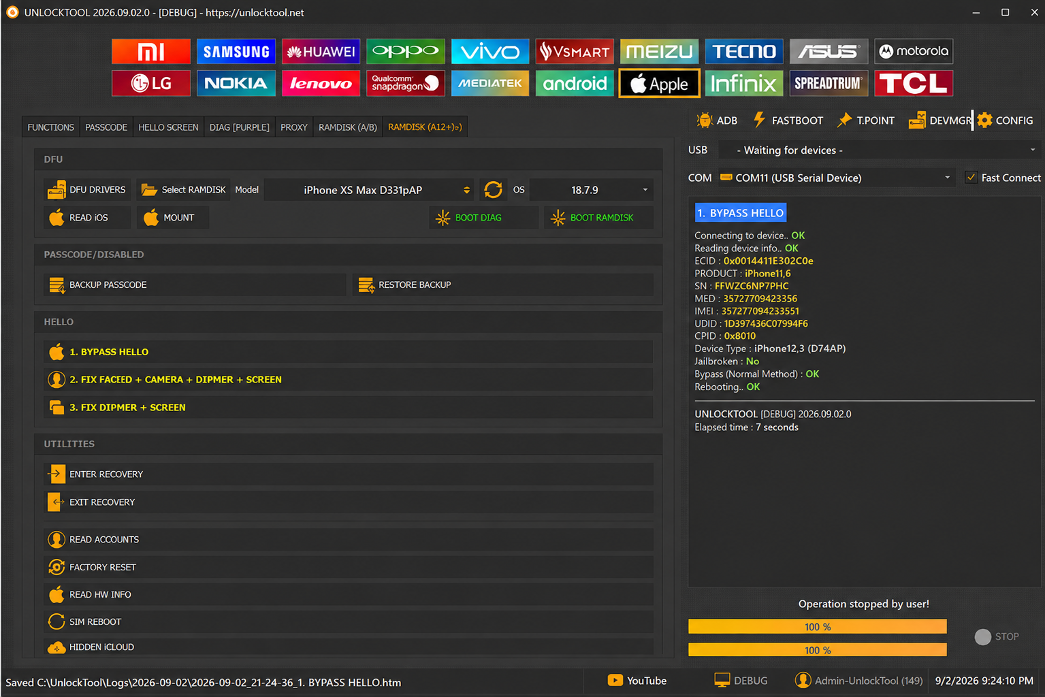Screen dimensions: 1045x697
Task: Run SIM REBOOT utility
Action: [349, 622]
